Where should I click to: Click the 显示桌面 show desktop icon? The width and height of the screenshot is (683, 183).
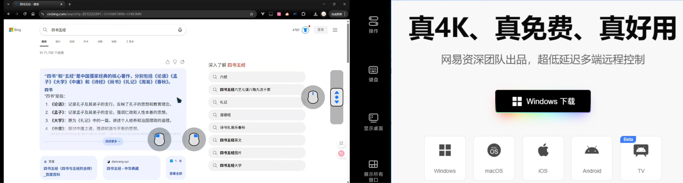tap(373, 122)
